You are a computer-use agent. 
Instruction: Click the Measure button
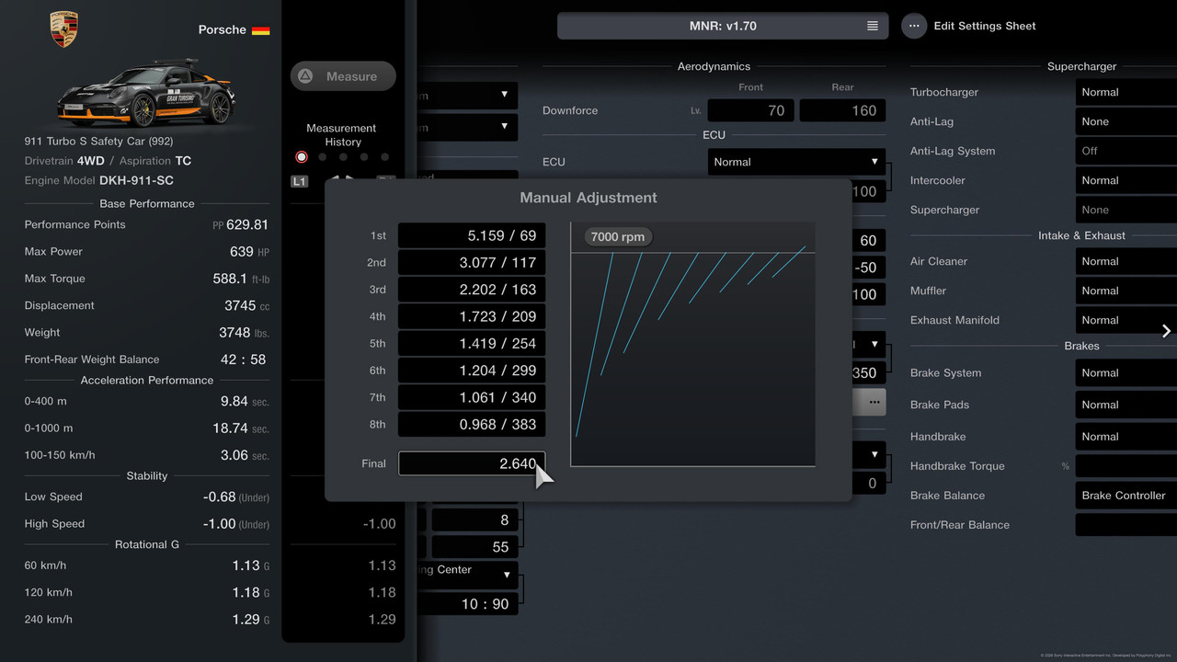pos(343,76)
